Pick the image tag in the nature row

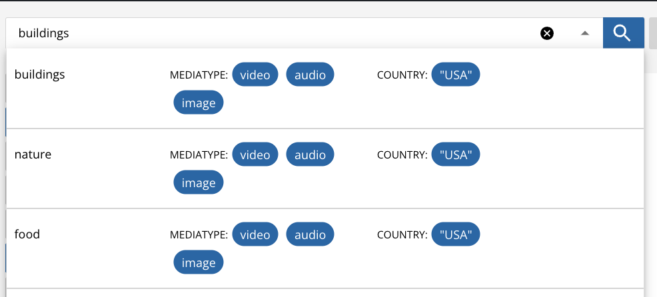click(199, 183)
